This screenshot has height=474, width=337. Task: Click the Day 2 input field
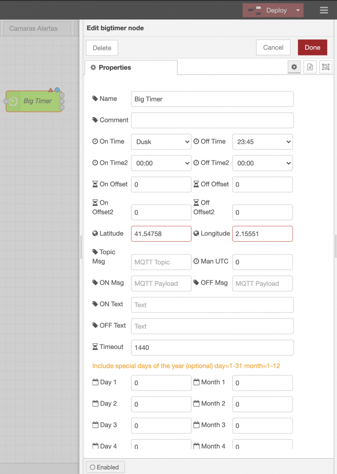[x=161, y=404]
